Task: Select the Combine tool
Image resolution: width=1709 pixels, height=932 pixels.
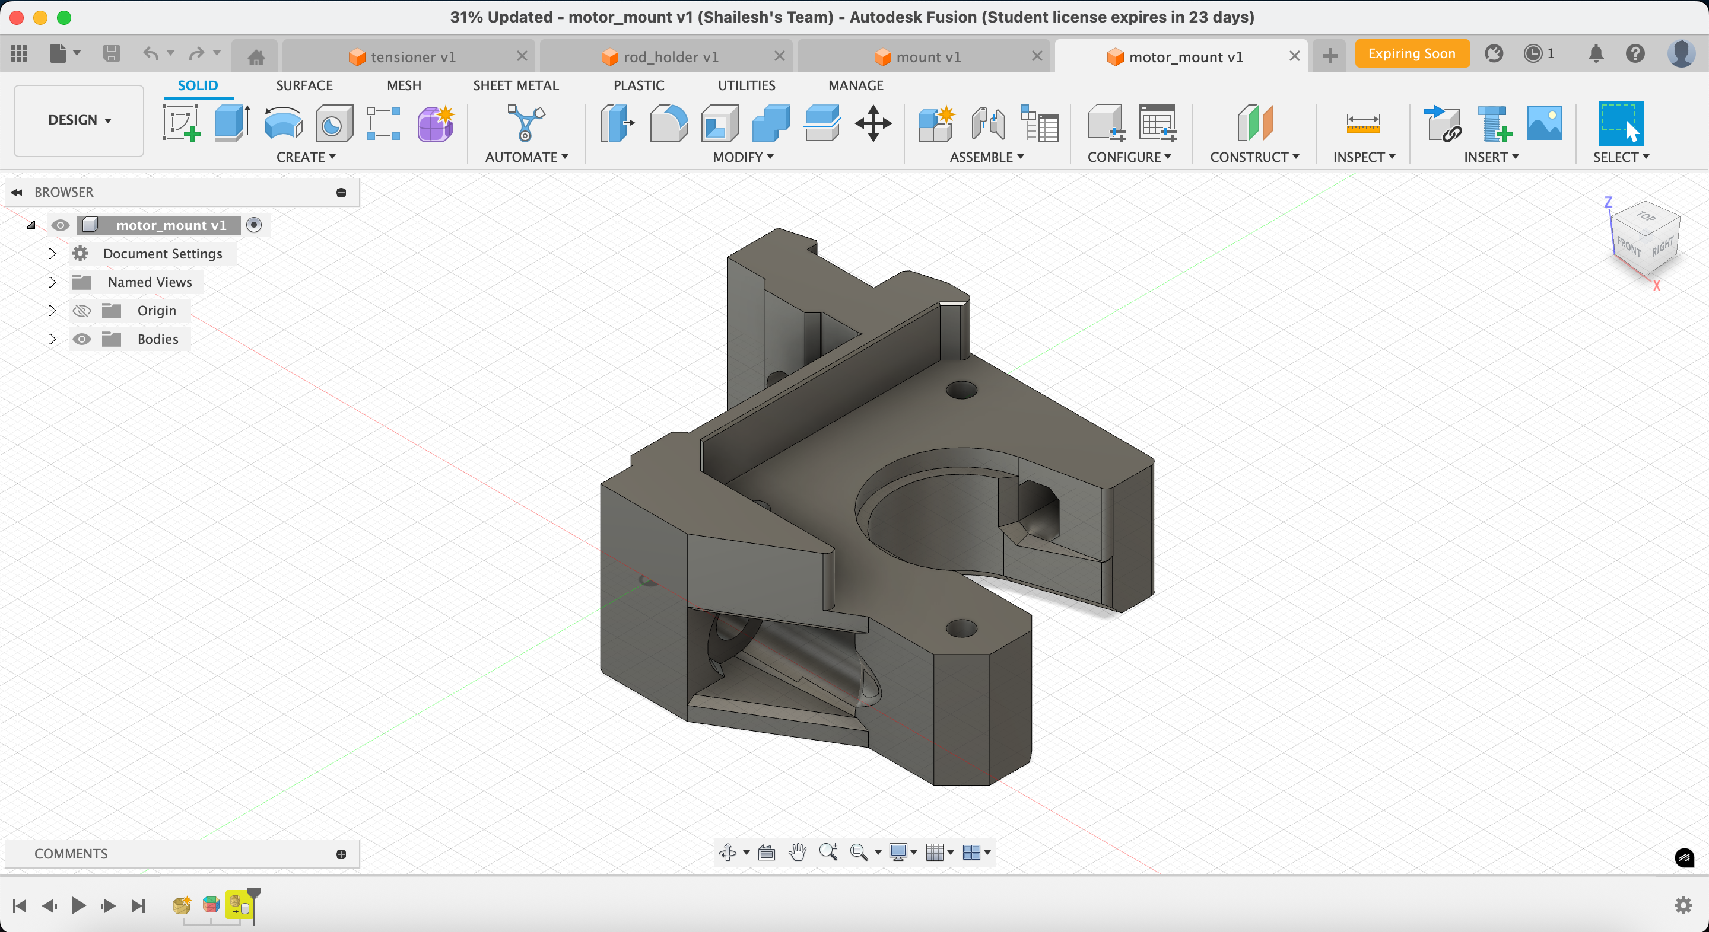Action: click(x=771, y=123)
